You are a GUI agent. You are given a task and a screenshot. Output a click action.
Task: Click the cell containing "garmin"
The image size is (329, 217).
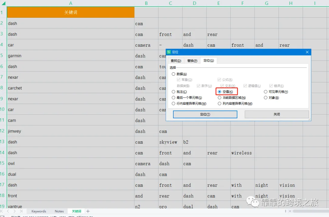(71, 56)
